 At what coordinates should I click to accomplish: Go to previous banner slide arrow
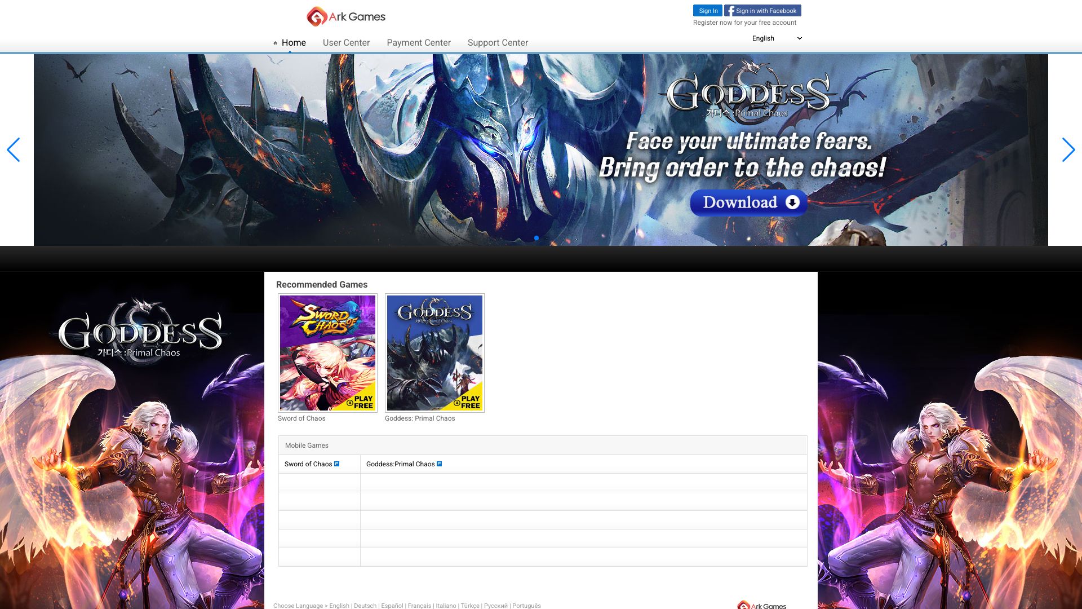click(14, 150)
